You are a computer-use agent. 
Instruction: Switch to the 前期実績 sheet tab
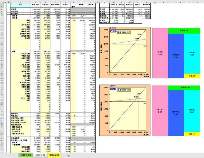point(54,155)
